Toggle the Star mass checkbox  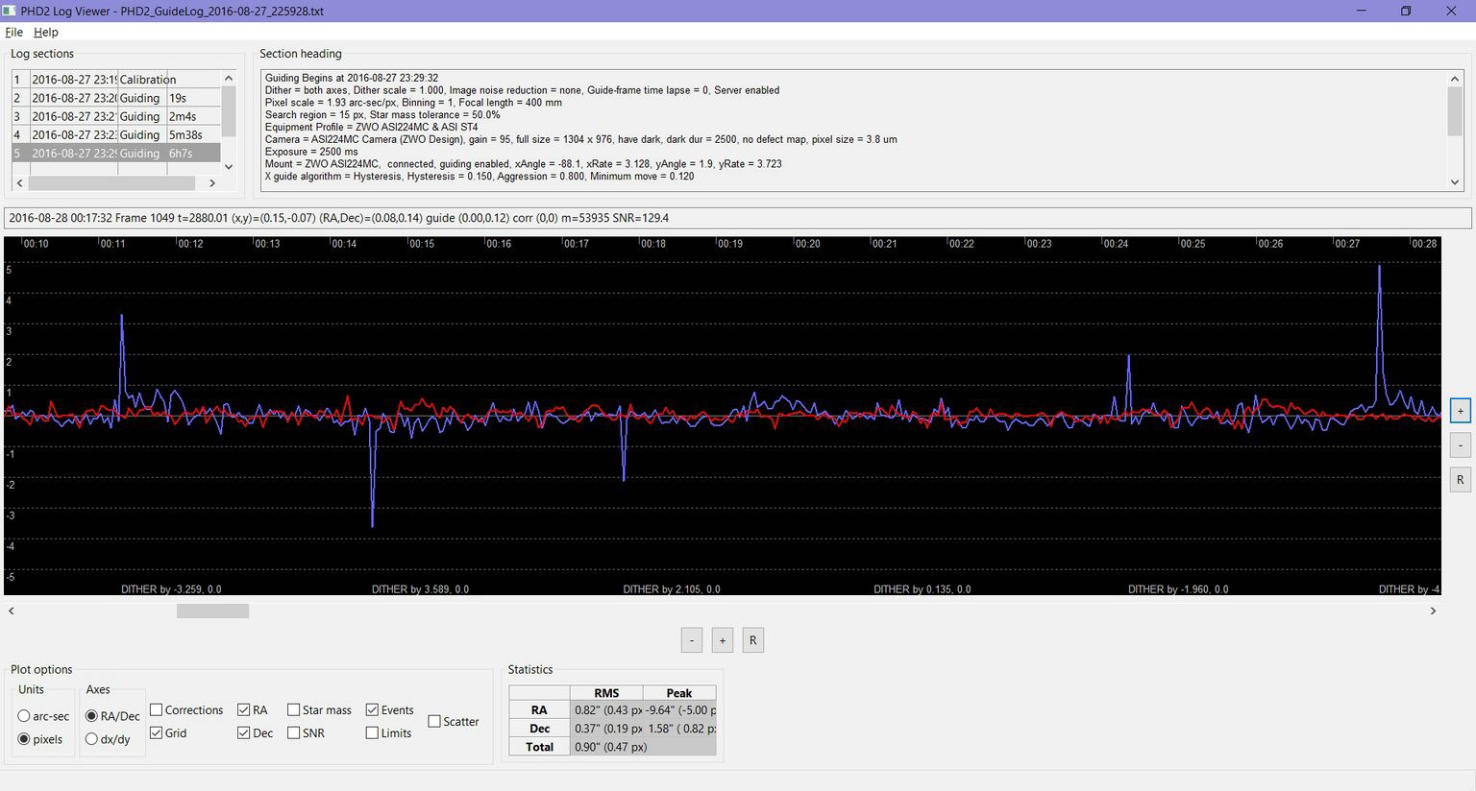click(x=293, y=710)
